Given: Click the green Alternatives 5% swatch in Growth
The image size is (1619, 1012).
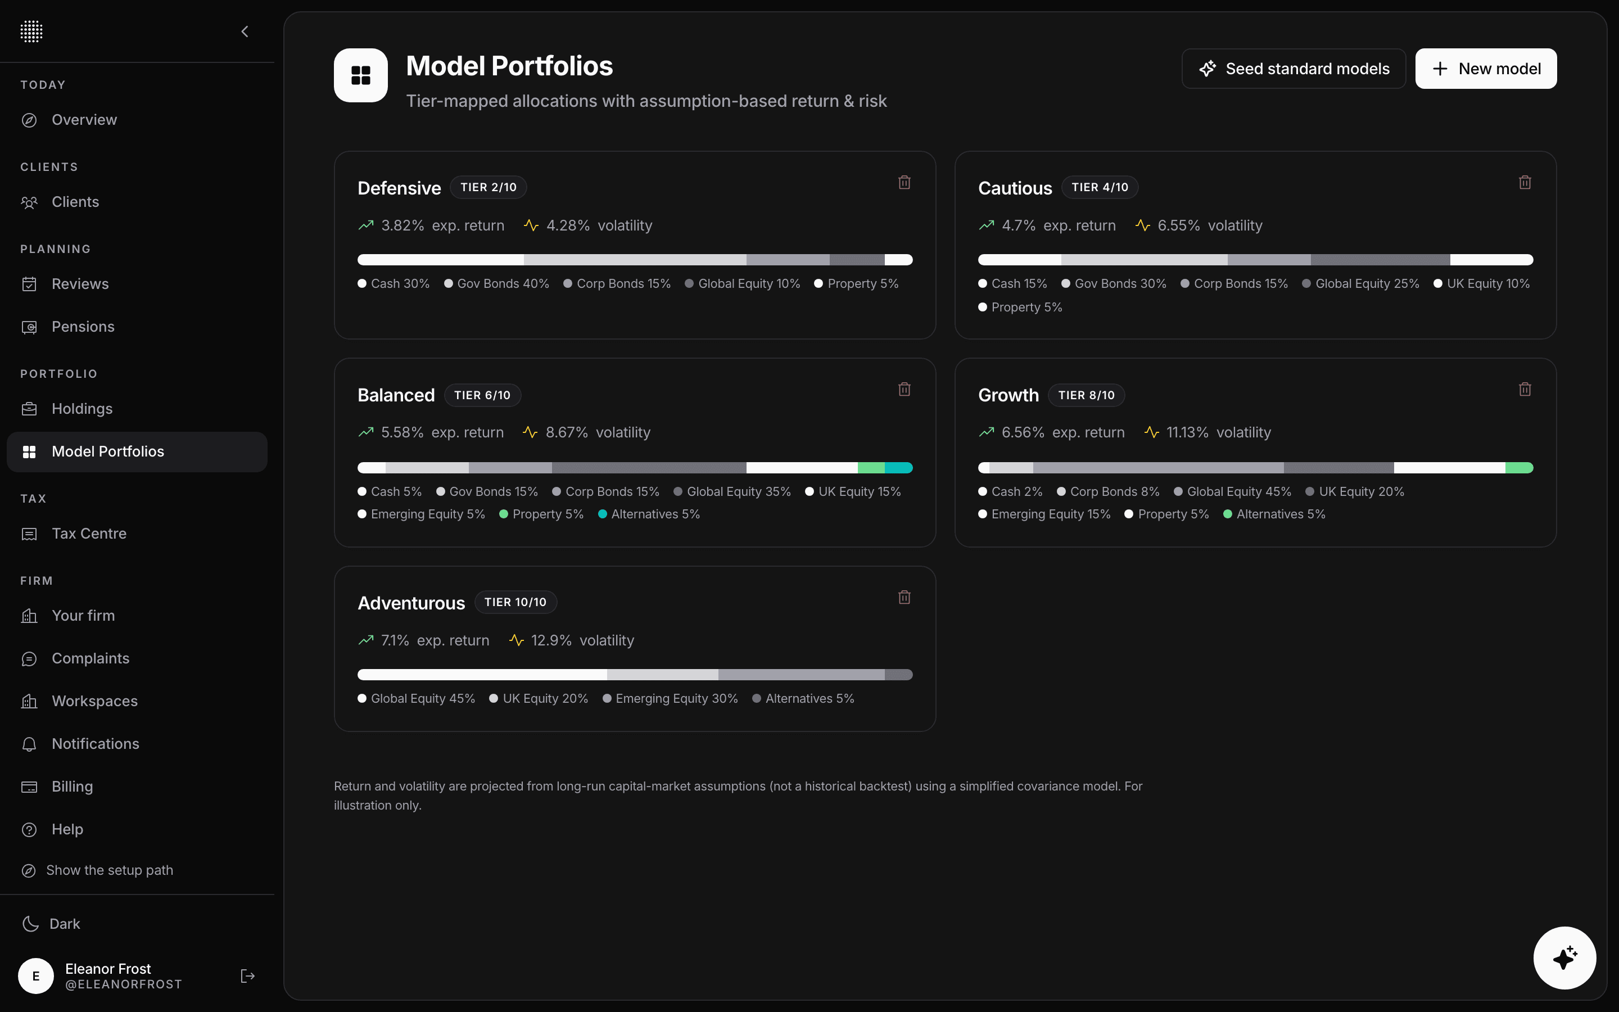Looking at the screenshot, I should (x=1228, y=514).
